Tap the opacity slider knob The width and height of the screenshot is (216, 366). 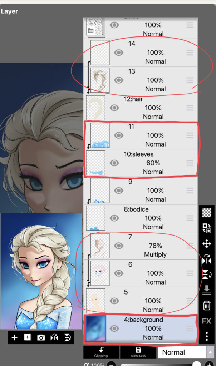pyautogui.click(x=196, y=364)
